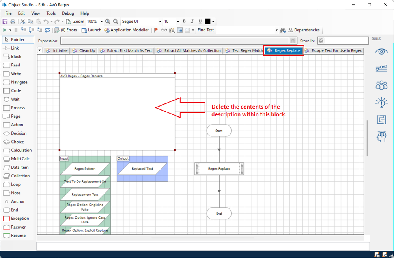Open the expression calculator icon
Image resolution: width=394 pixels, height=258 pixels.
click(293, 41)
